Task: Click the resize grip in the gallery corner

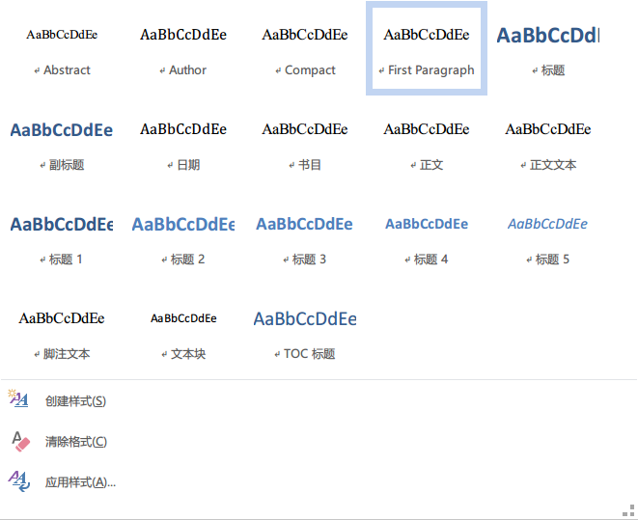Action: click(628, 509)
